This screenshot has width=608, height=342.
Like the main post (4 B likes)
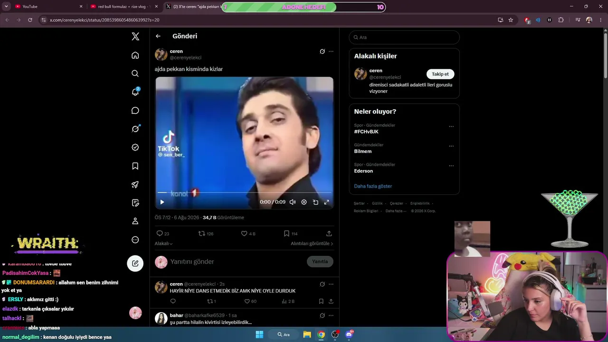click(x=248, y=233)
